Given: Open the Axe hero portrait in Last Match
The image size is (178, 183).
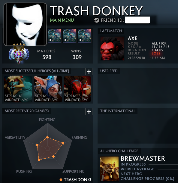Looking at the screenshot, I should 112,48.
